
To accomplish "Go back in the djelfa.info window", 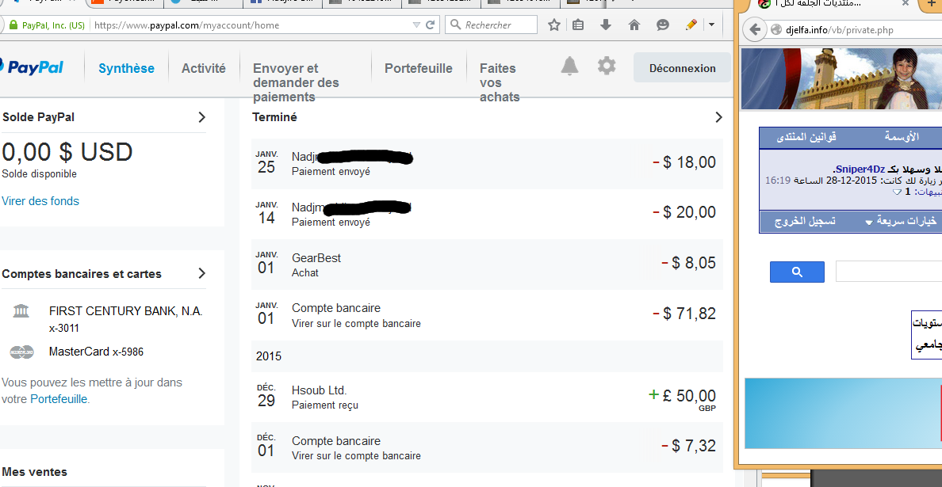I will (755, 29).
